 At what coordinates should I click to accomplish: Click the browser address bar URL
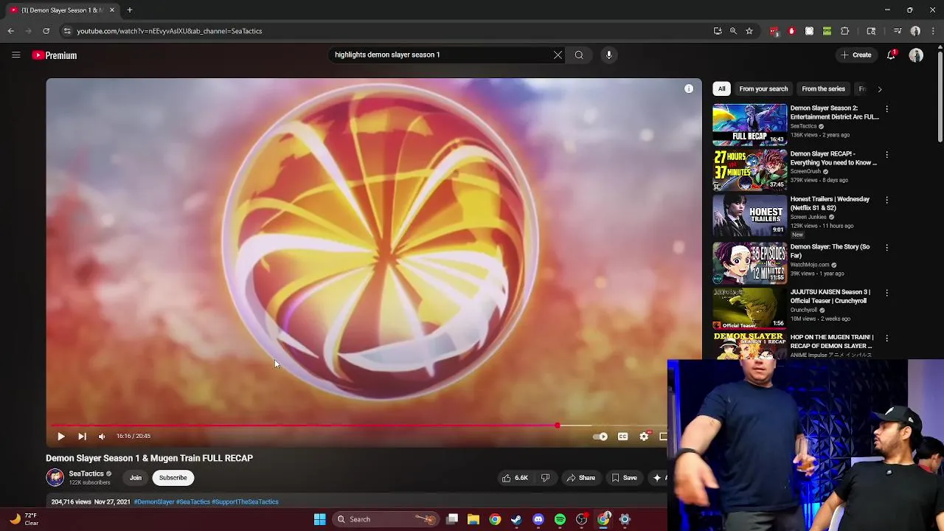click(170, 31)
